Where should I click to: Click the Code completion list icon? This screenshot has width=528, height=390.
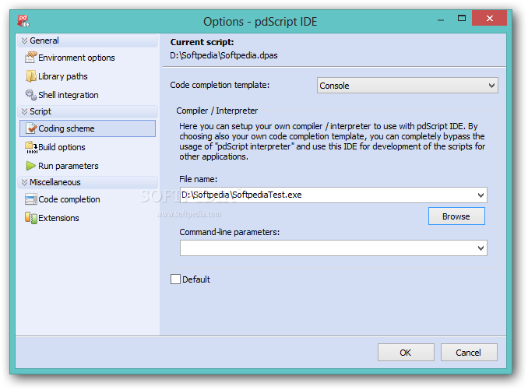click(x=30, y=199)
